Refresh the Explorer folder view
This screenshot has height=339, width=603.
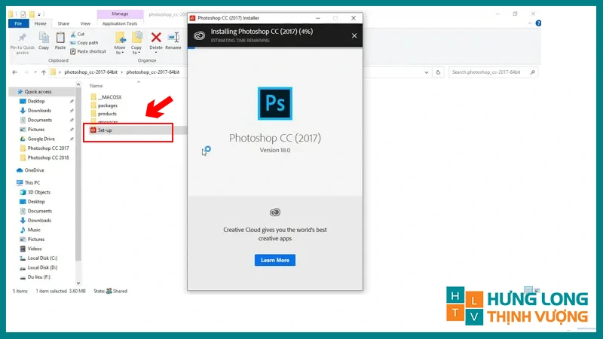click(x=438, y=72)
